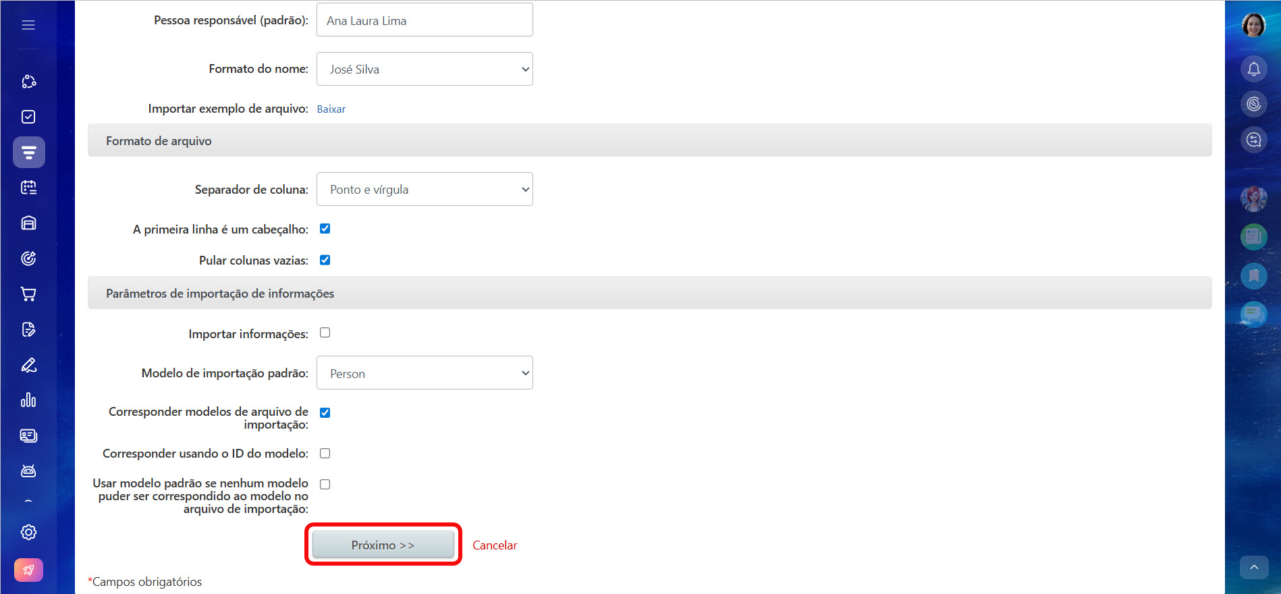This screenshot has height=594, width=1281.
Task: Uncheck 'A primeira linha é um cabeçalho'
Action: click(325, 229)
